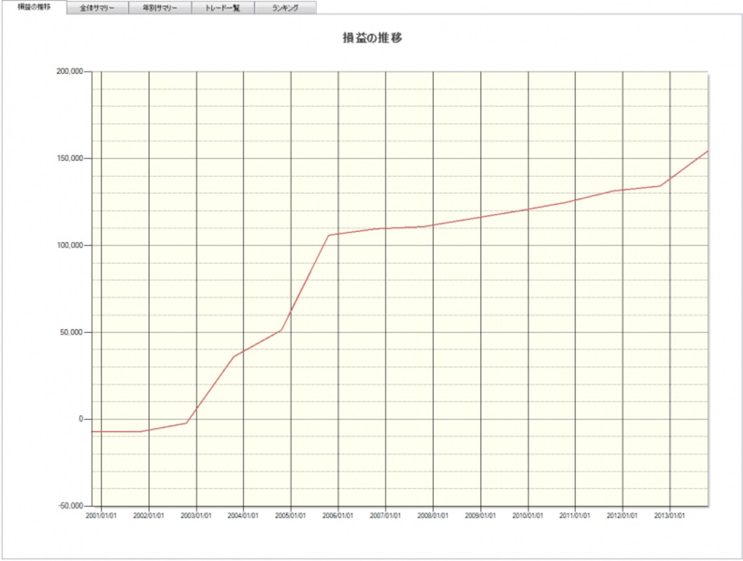Screen dimensions: 743x561
Task: Open the ランキング tab
Action: point(285,8)
